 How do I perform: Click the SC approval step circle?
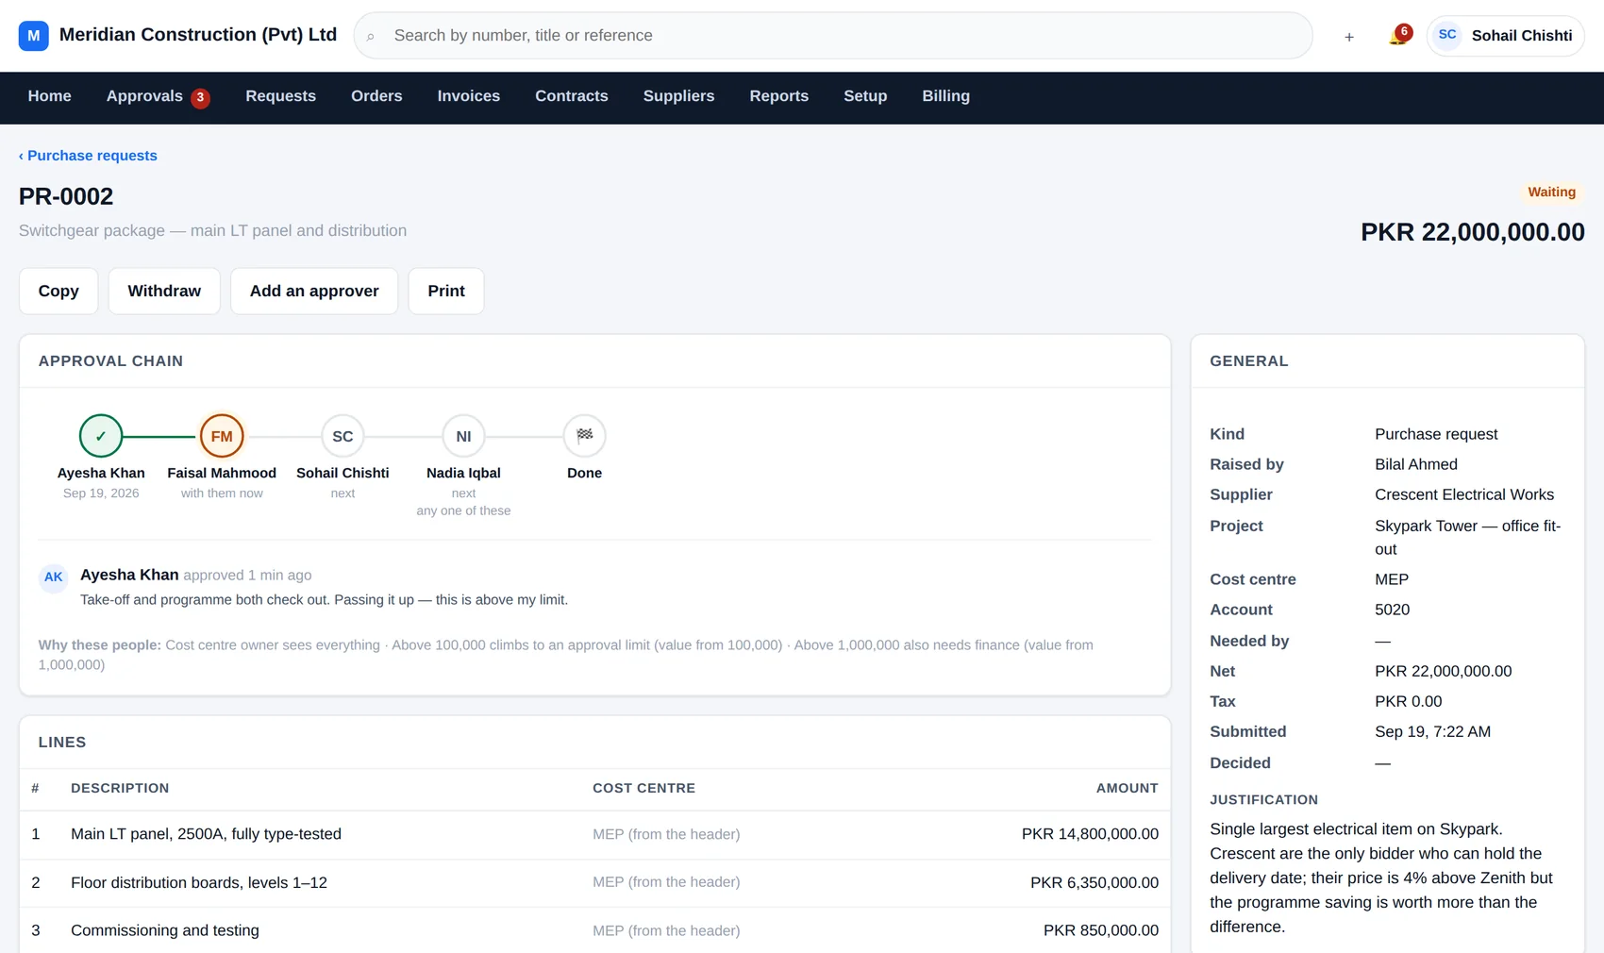pyautogui.click(x=343, y=436)
